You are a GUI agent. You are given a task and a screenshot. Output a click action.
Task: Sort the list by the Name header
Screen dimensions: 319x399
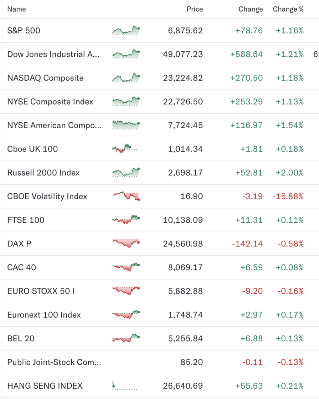16,9
